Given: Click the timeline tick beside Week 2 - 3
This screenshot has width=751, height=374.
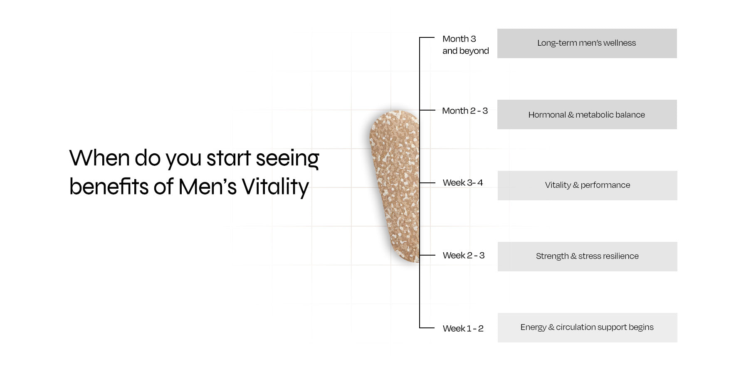Looking at the screenshot, I should 427,255.
